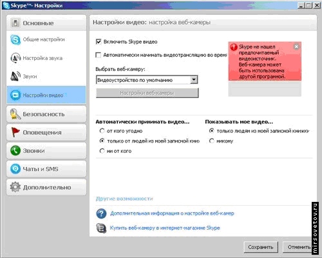Select radio 'ни от кого'
322x258 pixels.
click(x=102, y=151)
